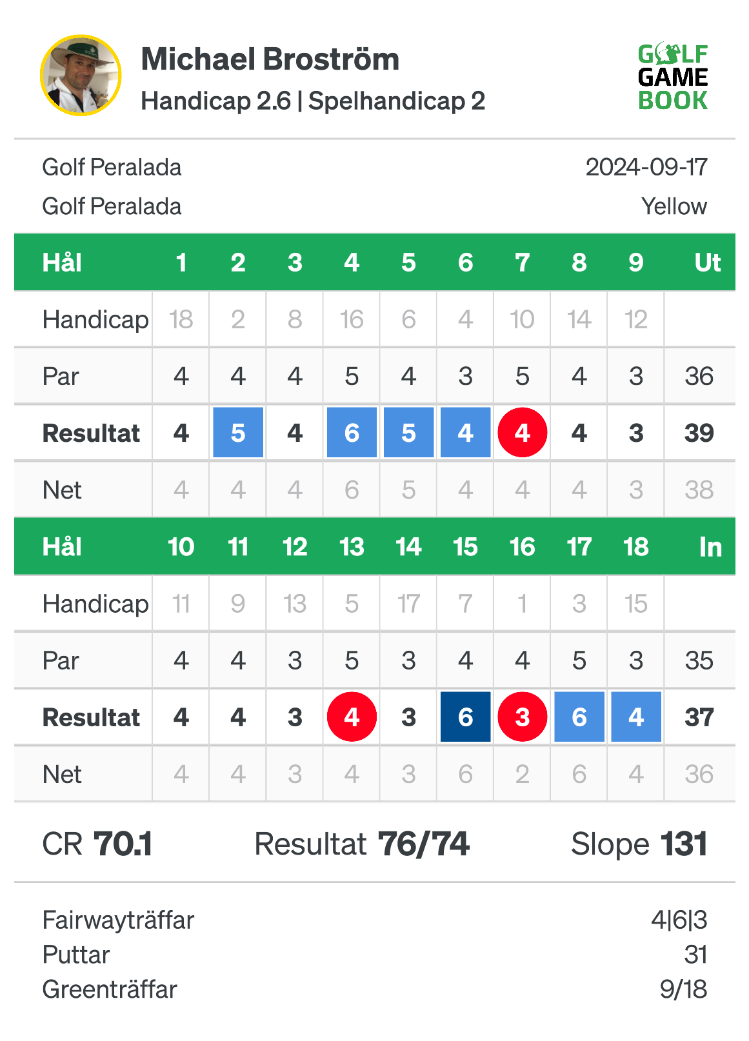The width and height of the screenshot is (749, 1041).
Task: Click the Handicap 2.6 | Spelhandicap 2 text
Action: tap(313, 101)
